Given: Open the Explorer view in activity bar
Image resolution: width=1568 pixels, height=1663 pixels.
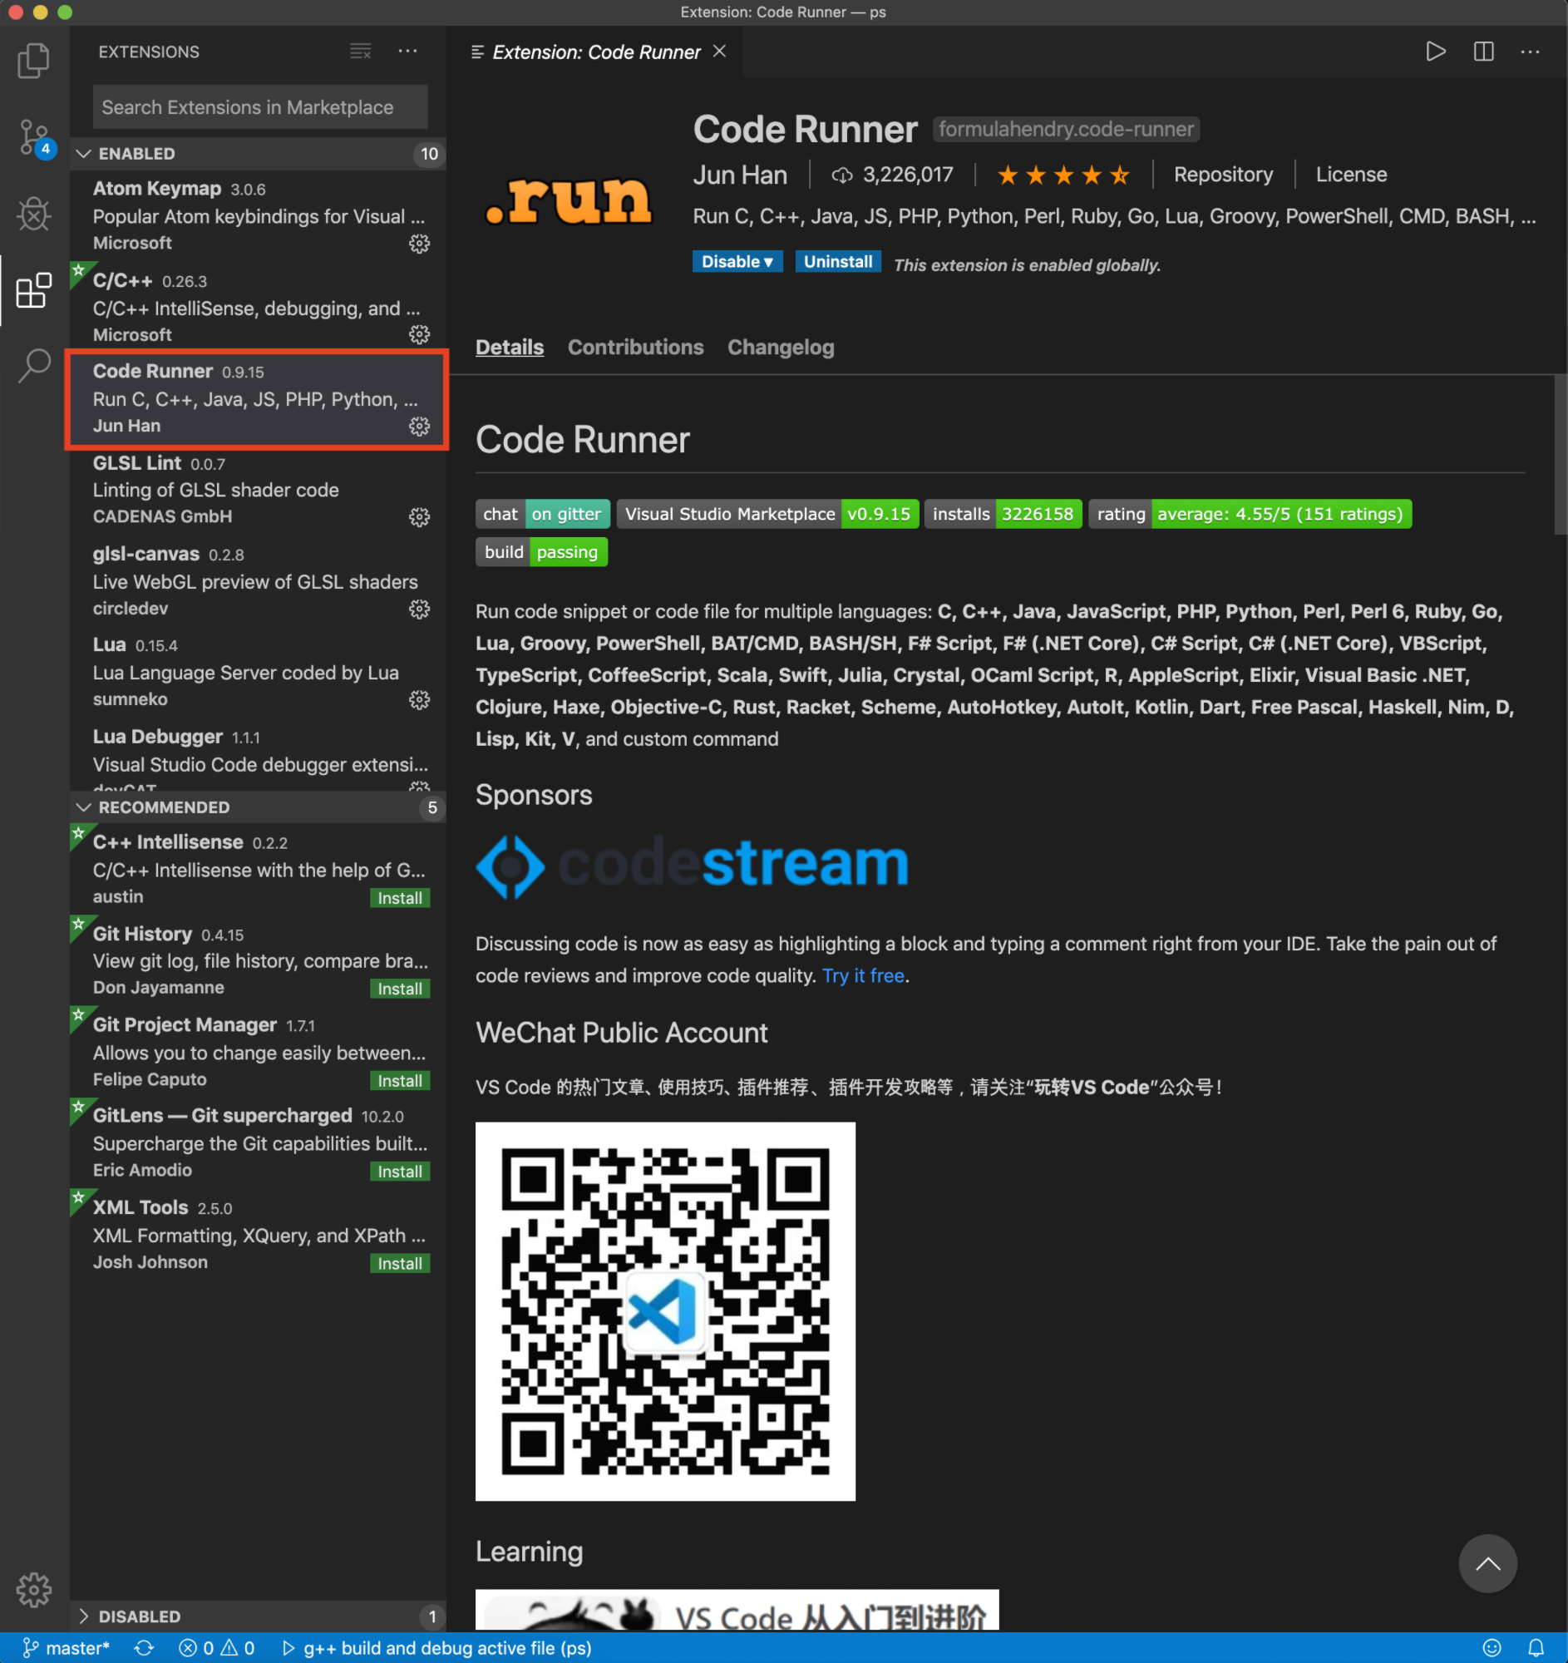Looking at the screenshot, I should (x=33, y=60).
